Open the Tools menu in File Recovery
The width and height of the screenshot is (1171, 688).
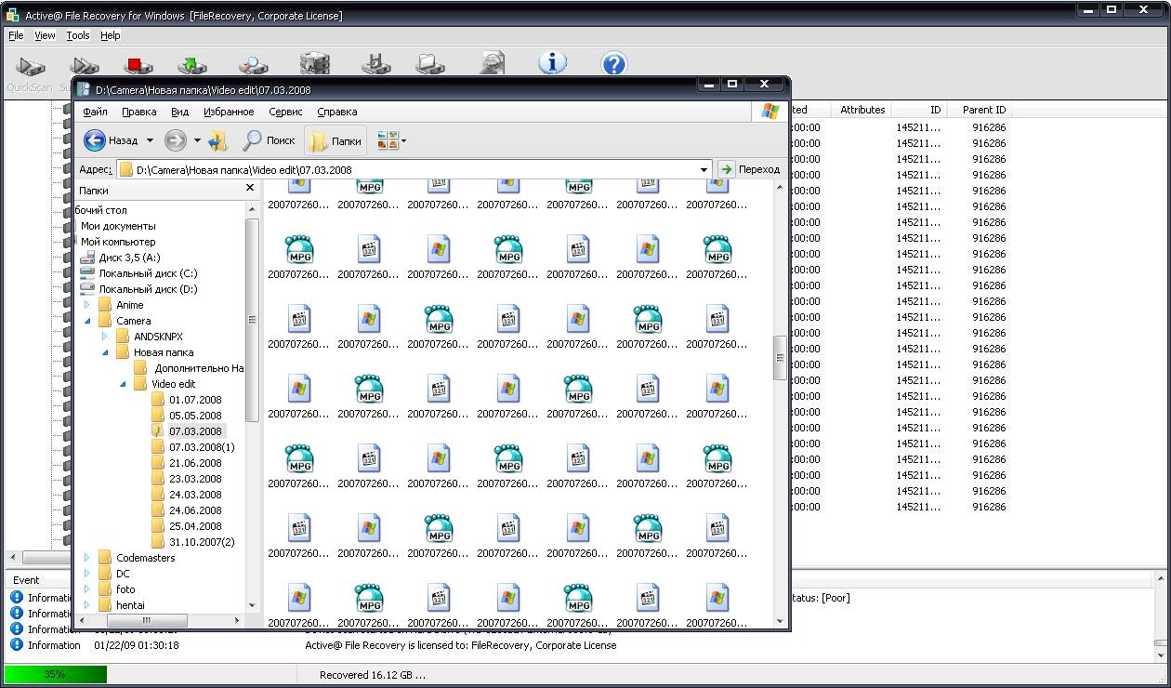click(x=78, y=35)
